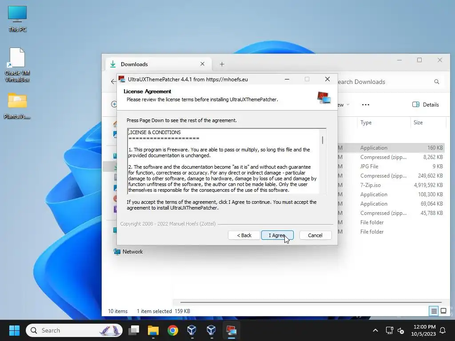Select the 160 KB Application row
This screenshot has width=455, height=341.
(392, 148)
